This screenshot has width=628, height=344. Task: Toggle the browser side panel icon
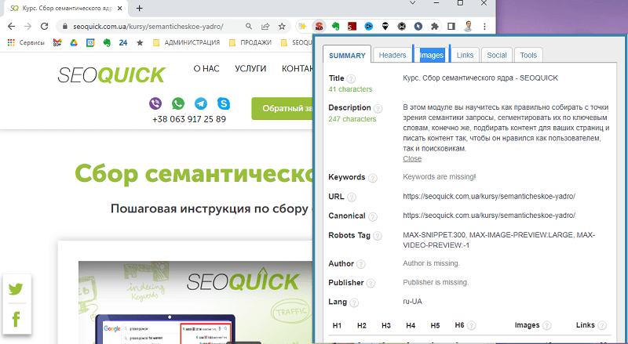click(451, 27)
